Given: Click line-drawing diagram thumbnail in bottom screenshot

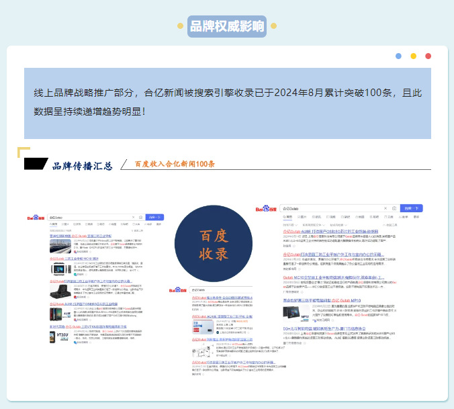Looking at the screenshot, I should [x=202, y=351].
